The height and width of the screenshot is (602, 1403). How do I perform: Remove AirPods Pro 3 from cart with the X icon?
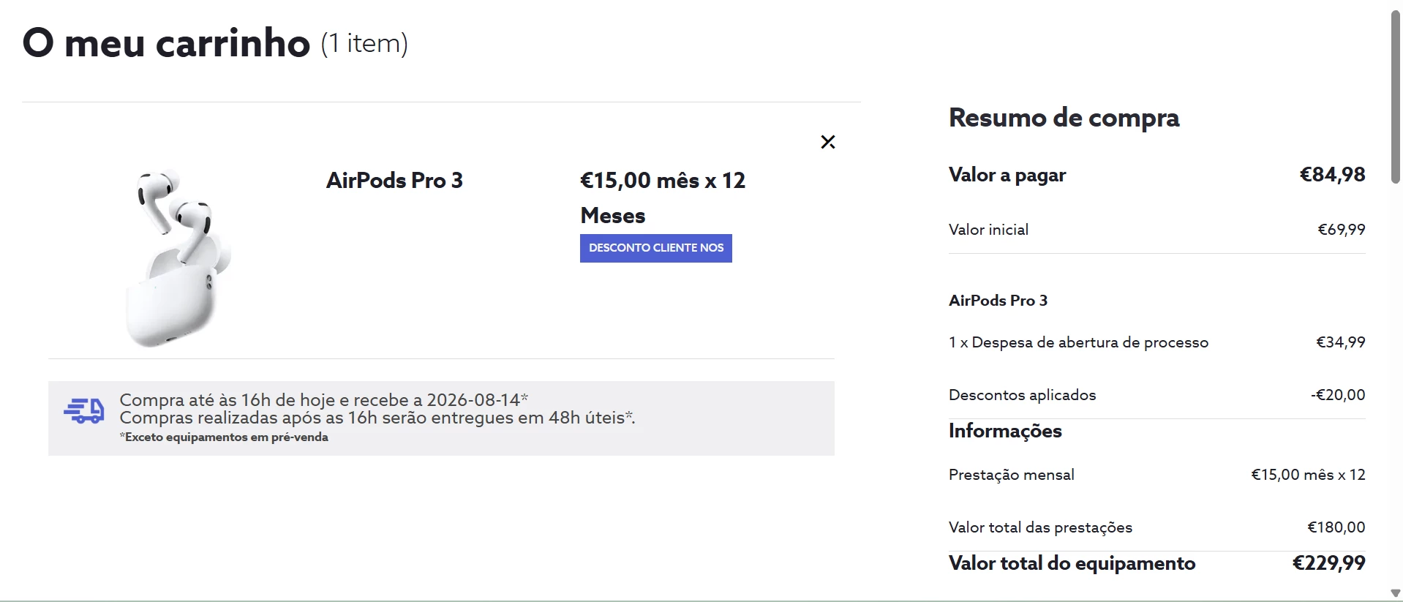coord(827,142)
